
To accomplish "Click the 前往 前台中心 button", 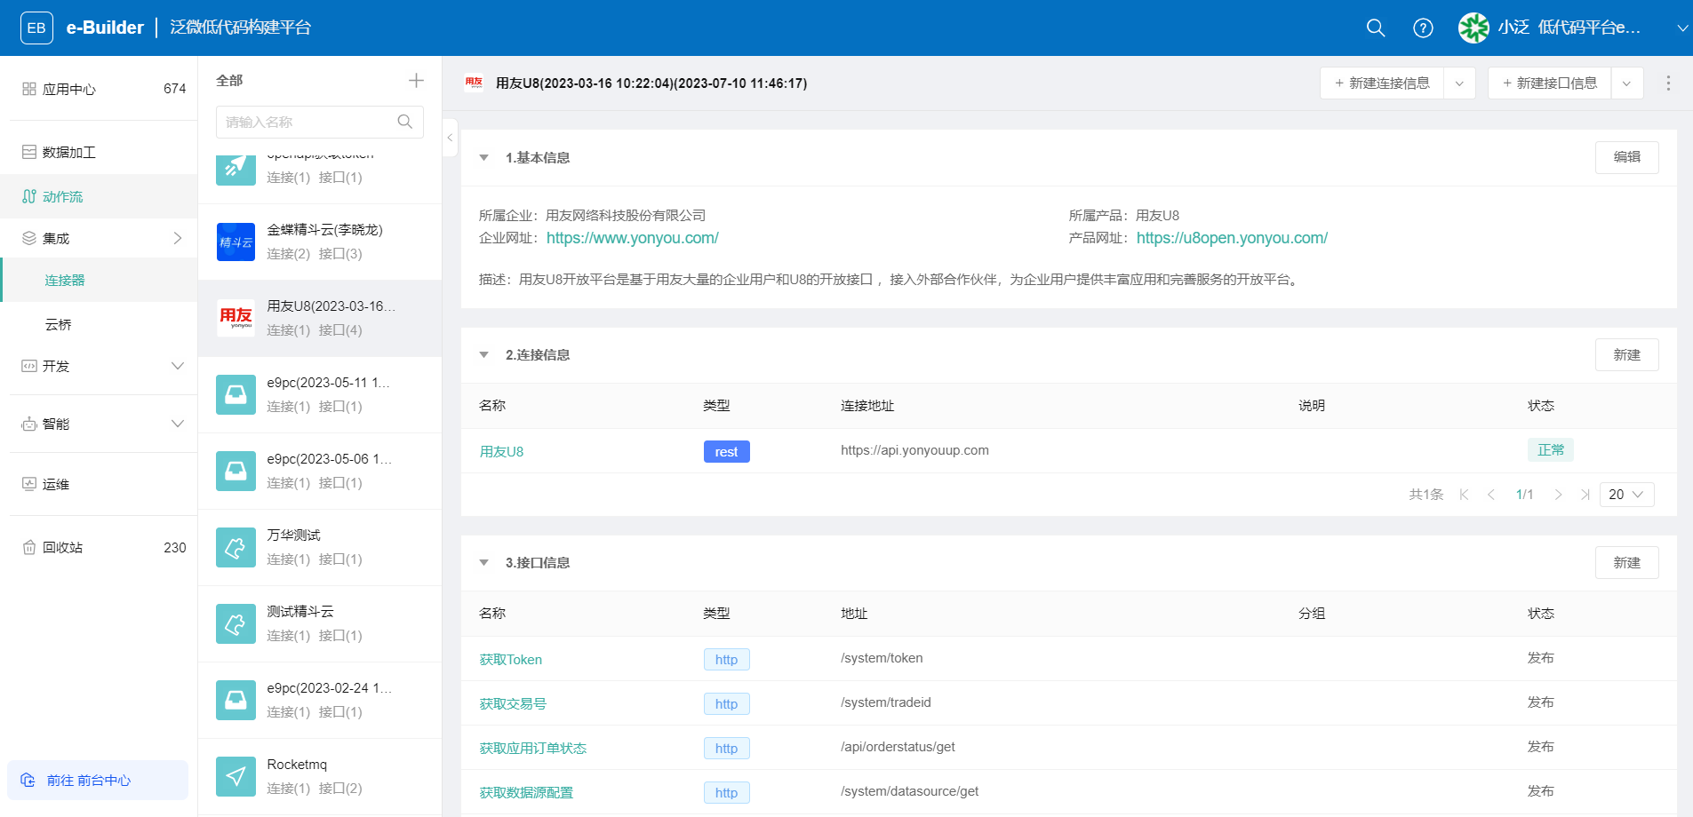I will pyautogui.click(x=98, y=781).
